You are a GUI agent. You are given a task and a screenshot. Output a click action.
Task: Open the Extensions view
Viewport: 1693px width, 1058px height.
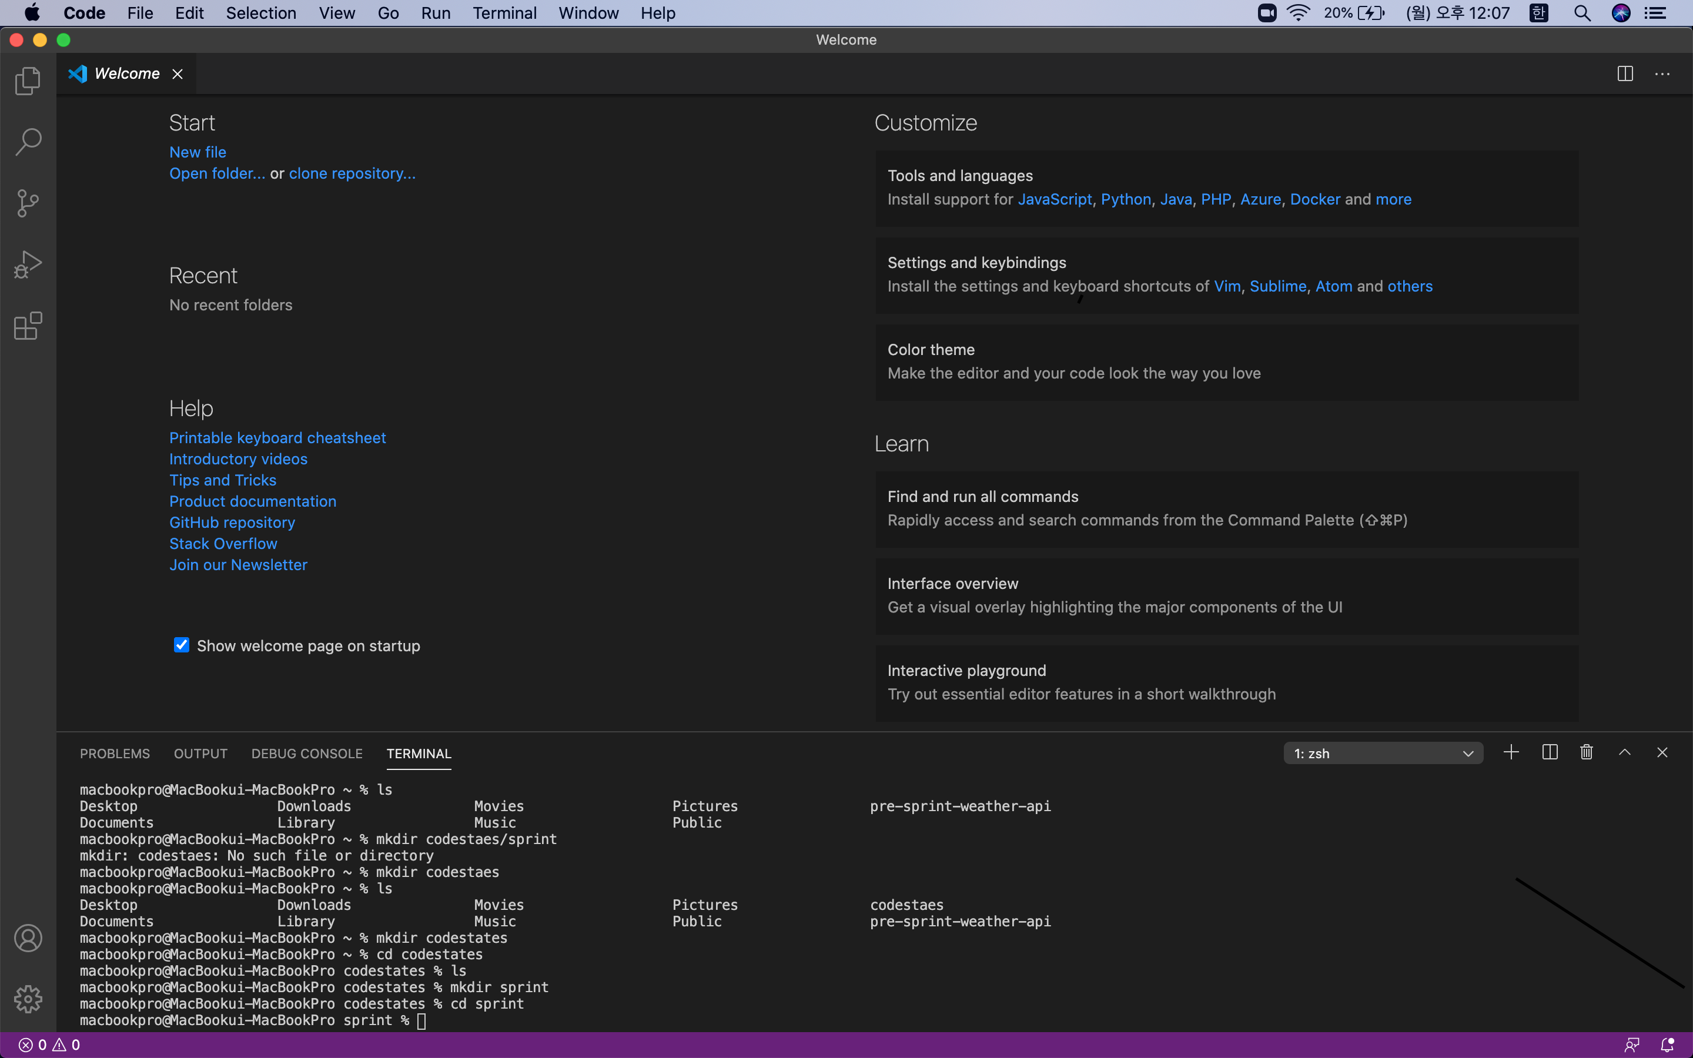(x=28, y=326)
